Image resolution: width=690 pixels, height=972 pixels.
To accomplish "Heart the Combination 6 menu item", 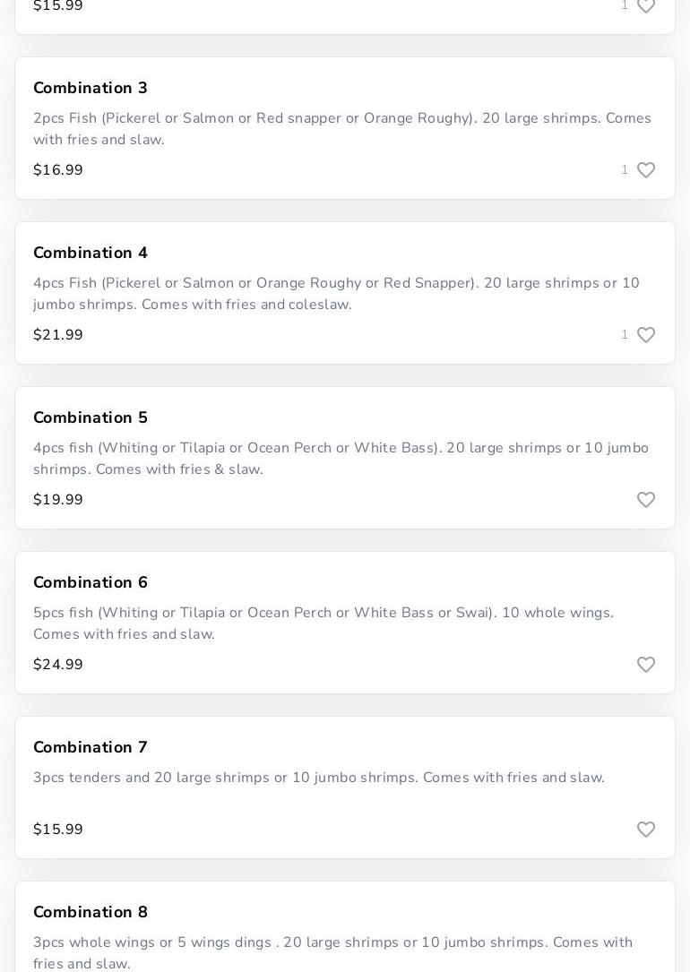I will coord(645,665).
